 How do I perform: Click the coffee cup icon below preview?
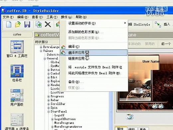click(x=129, y=116)
